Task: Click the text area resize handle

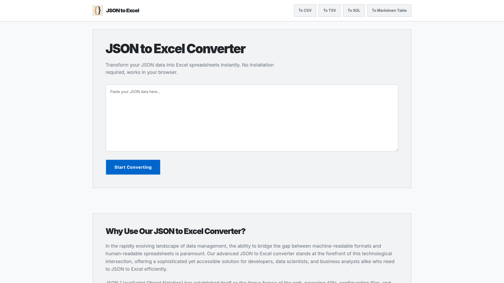Action: [x=396, y=149]
